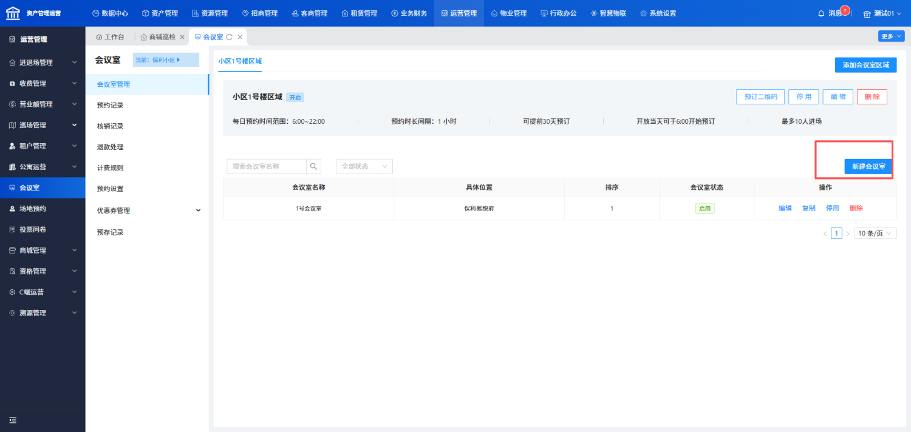Screen dimensions: 911x432
Task: Open the 全部状态 status dropdown
Action: click(364, 166)
